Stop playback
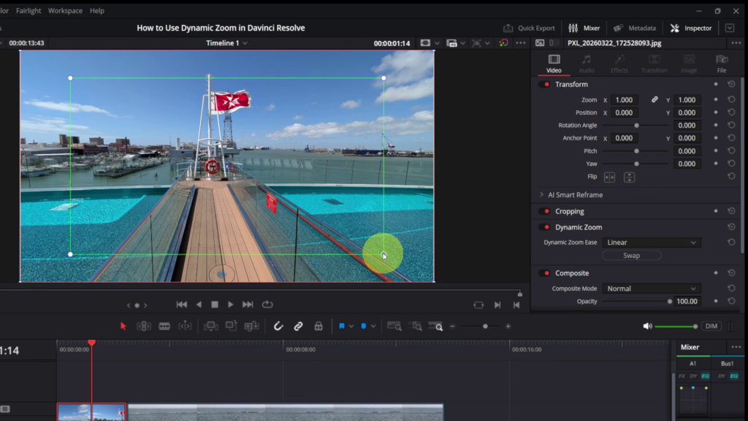748x421 pixels. pyautogui.click(x=215, y=305)
